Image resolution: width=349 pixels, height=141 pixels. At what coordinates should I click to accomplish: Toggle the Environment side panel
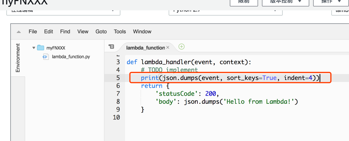click(18, 57)
